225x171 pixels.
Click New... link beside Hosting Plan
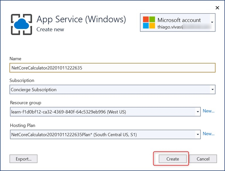[x=209, y=134]
